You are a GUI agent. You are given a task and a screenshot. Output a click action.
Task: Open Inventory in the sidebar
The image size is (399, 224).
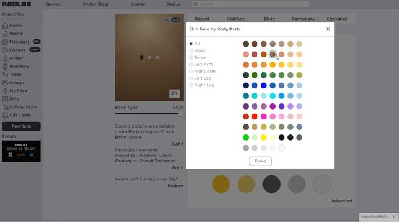tap(16, 67)
